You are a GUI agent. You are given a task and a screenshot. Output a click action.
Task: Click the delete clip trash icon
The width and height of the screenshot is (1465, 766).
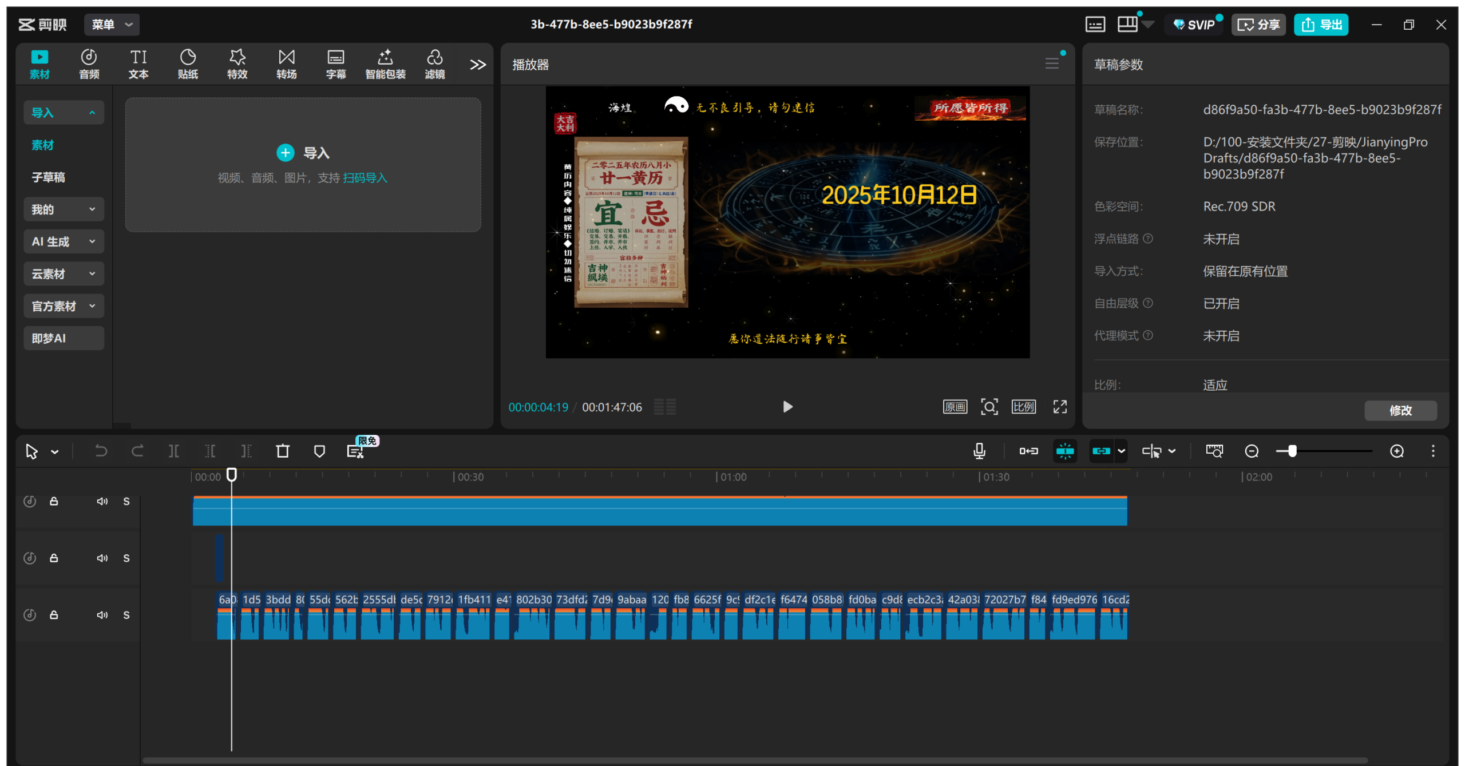(x=283, y=451)
